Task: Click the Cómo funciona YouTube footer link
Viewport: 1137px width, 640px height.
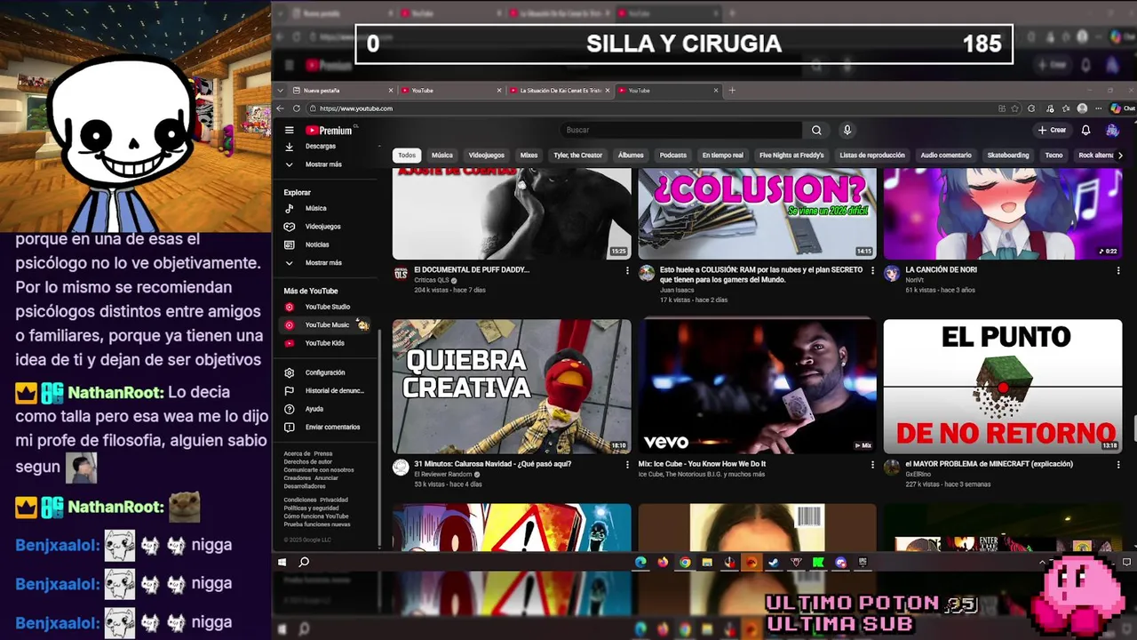Action: point(316,516)
